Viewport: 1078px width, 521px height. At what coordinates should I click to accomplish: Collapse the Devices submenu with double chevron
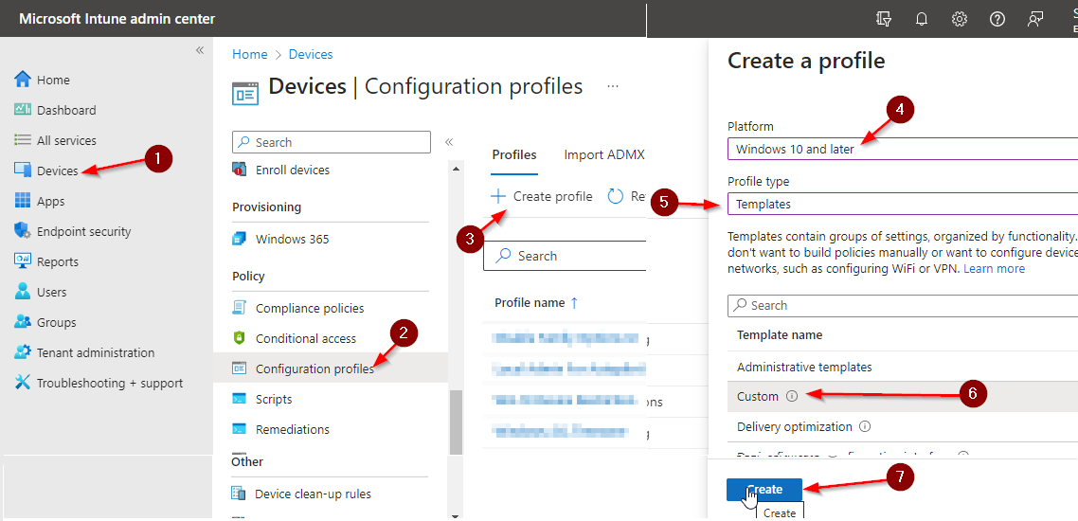click(x=448, y=142)
